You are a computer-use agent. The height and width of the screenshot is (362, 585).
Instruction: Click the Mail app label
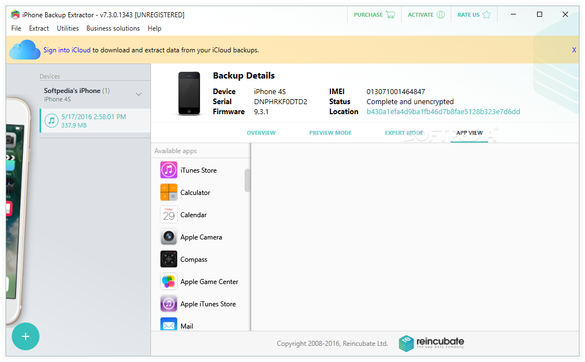tap(187, 326)
